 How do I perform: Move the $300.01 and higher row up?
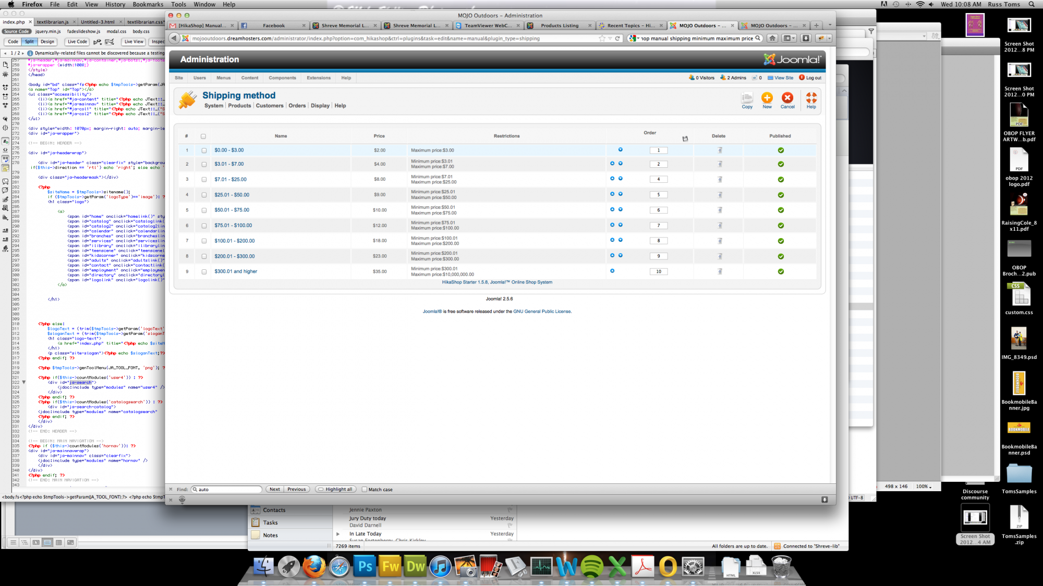coord(612,271)
